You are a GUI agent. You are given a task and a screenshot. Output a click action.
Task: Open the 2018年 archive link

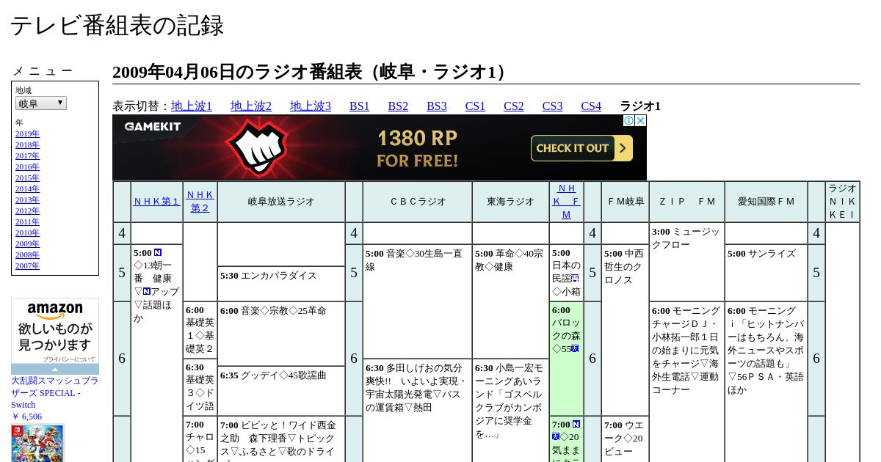point(27,144)
